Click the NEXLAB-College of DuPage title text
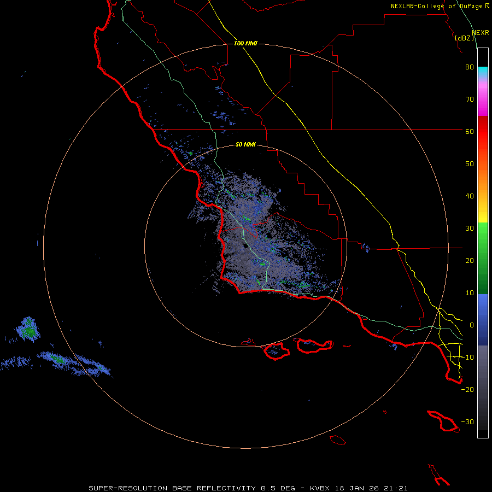The width and height of the screenshot is (492, 492). pos(437,6)
